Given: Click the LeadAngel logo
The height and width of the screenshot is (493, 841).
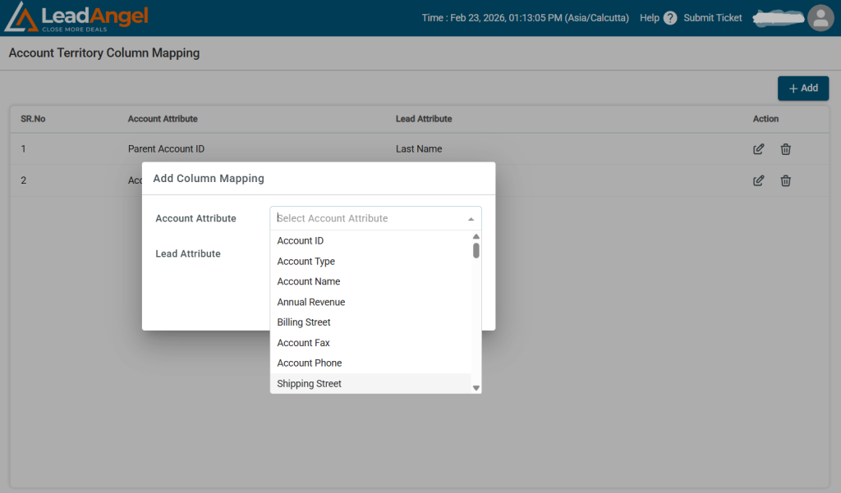Looking at the screenshot, I should click(76, 18).
